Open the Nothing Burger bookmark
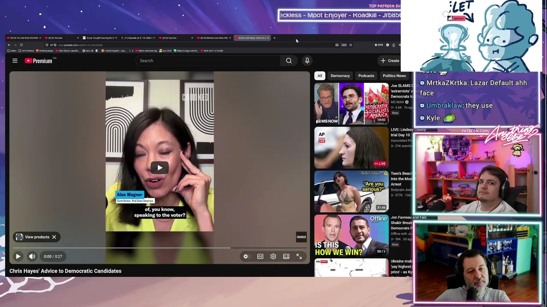 (45, 51)
